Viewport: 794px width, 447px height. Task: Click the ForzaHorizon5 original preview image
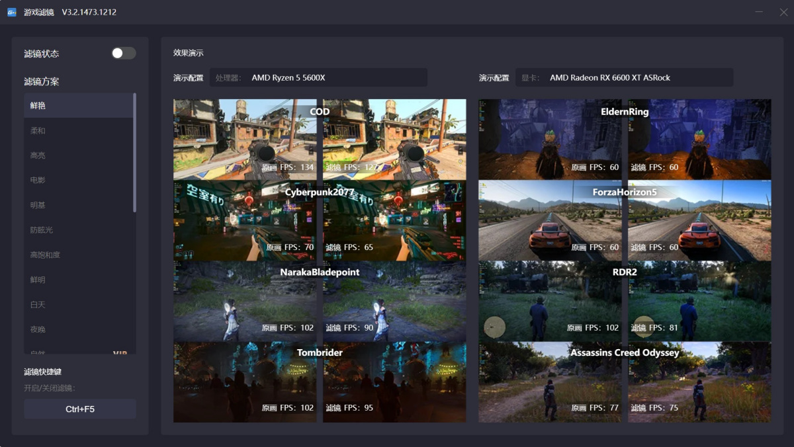pyautogui.click(x=551, y=221)
